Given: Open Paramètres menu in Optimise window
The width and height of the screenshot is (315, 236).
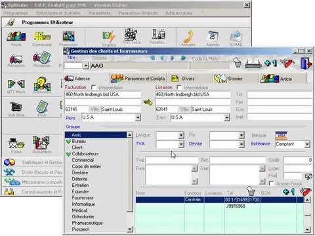Looking at the screenshot, I should point(100,13).
